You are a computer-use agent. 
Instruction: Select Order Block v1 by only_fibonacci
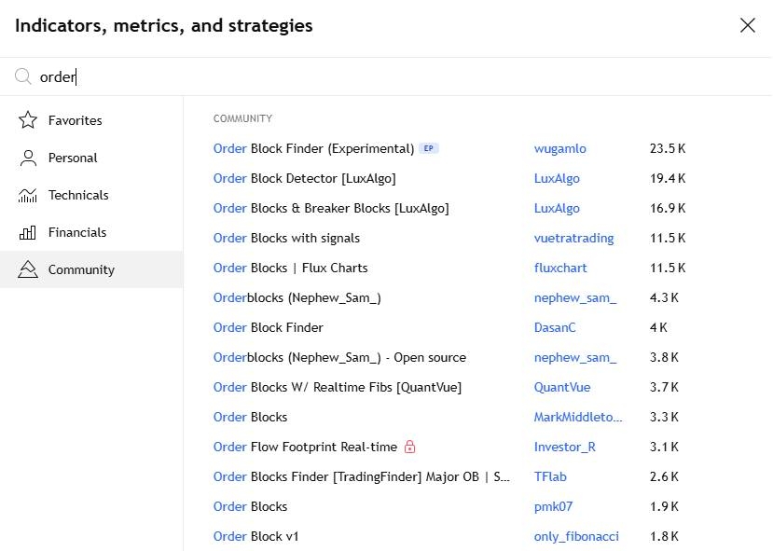click(256, 536)
